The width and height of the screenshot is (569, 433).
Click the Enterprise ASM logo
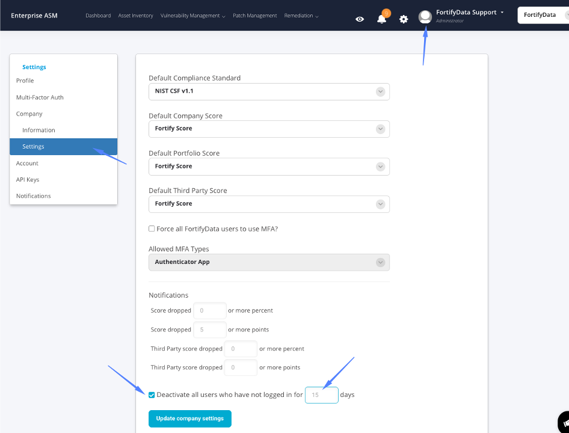click(34, 16)
